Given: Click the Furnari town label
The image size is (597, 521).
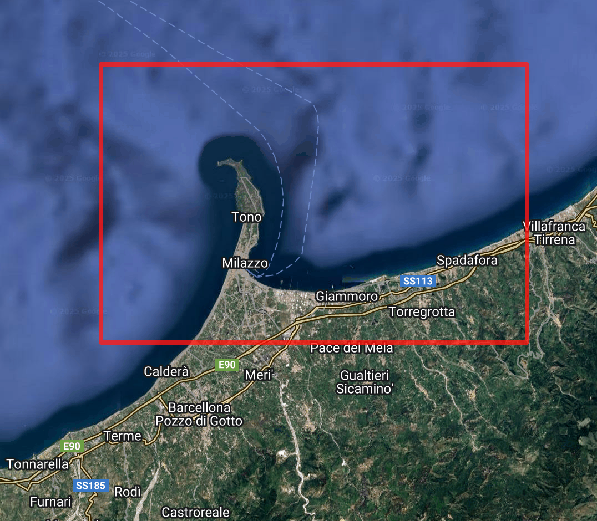Looking at the screenshot, I should (51, 502).
